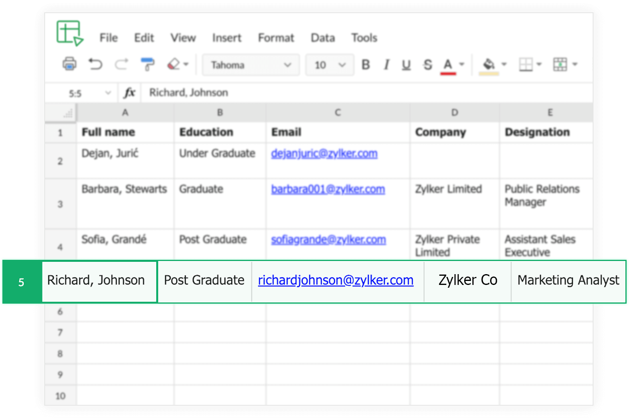The height and width of the screenshot is (418, 629).
Task: Open the eraser clear options arrow
Action: pos(186,64)
